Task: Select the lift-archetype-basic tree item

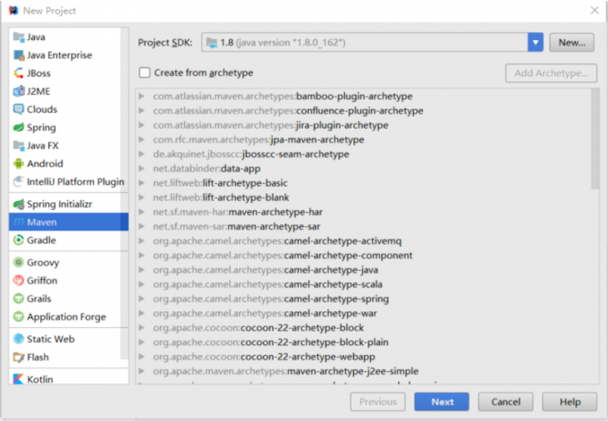Action: click(x=232, y=182)
